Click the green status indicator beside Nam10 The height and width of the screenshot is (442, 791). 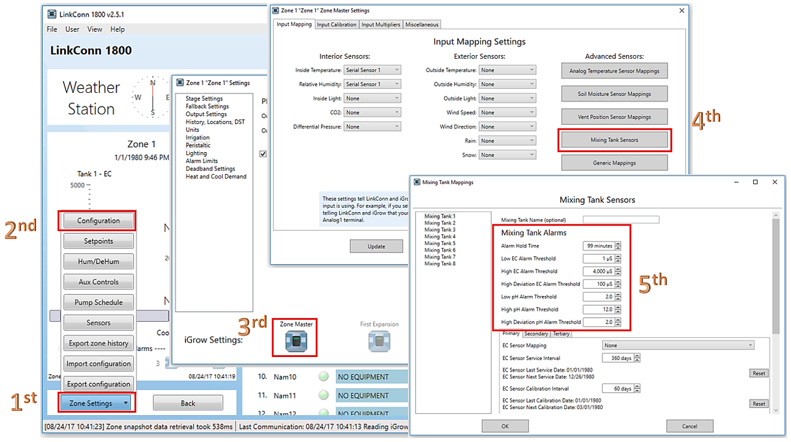point(323,377)
